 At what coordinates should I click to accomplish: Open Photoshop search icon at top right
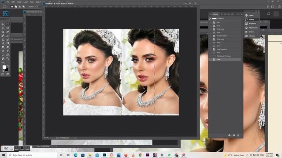coord(268,7)
